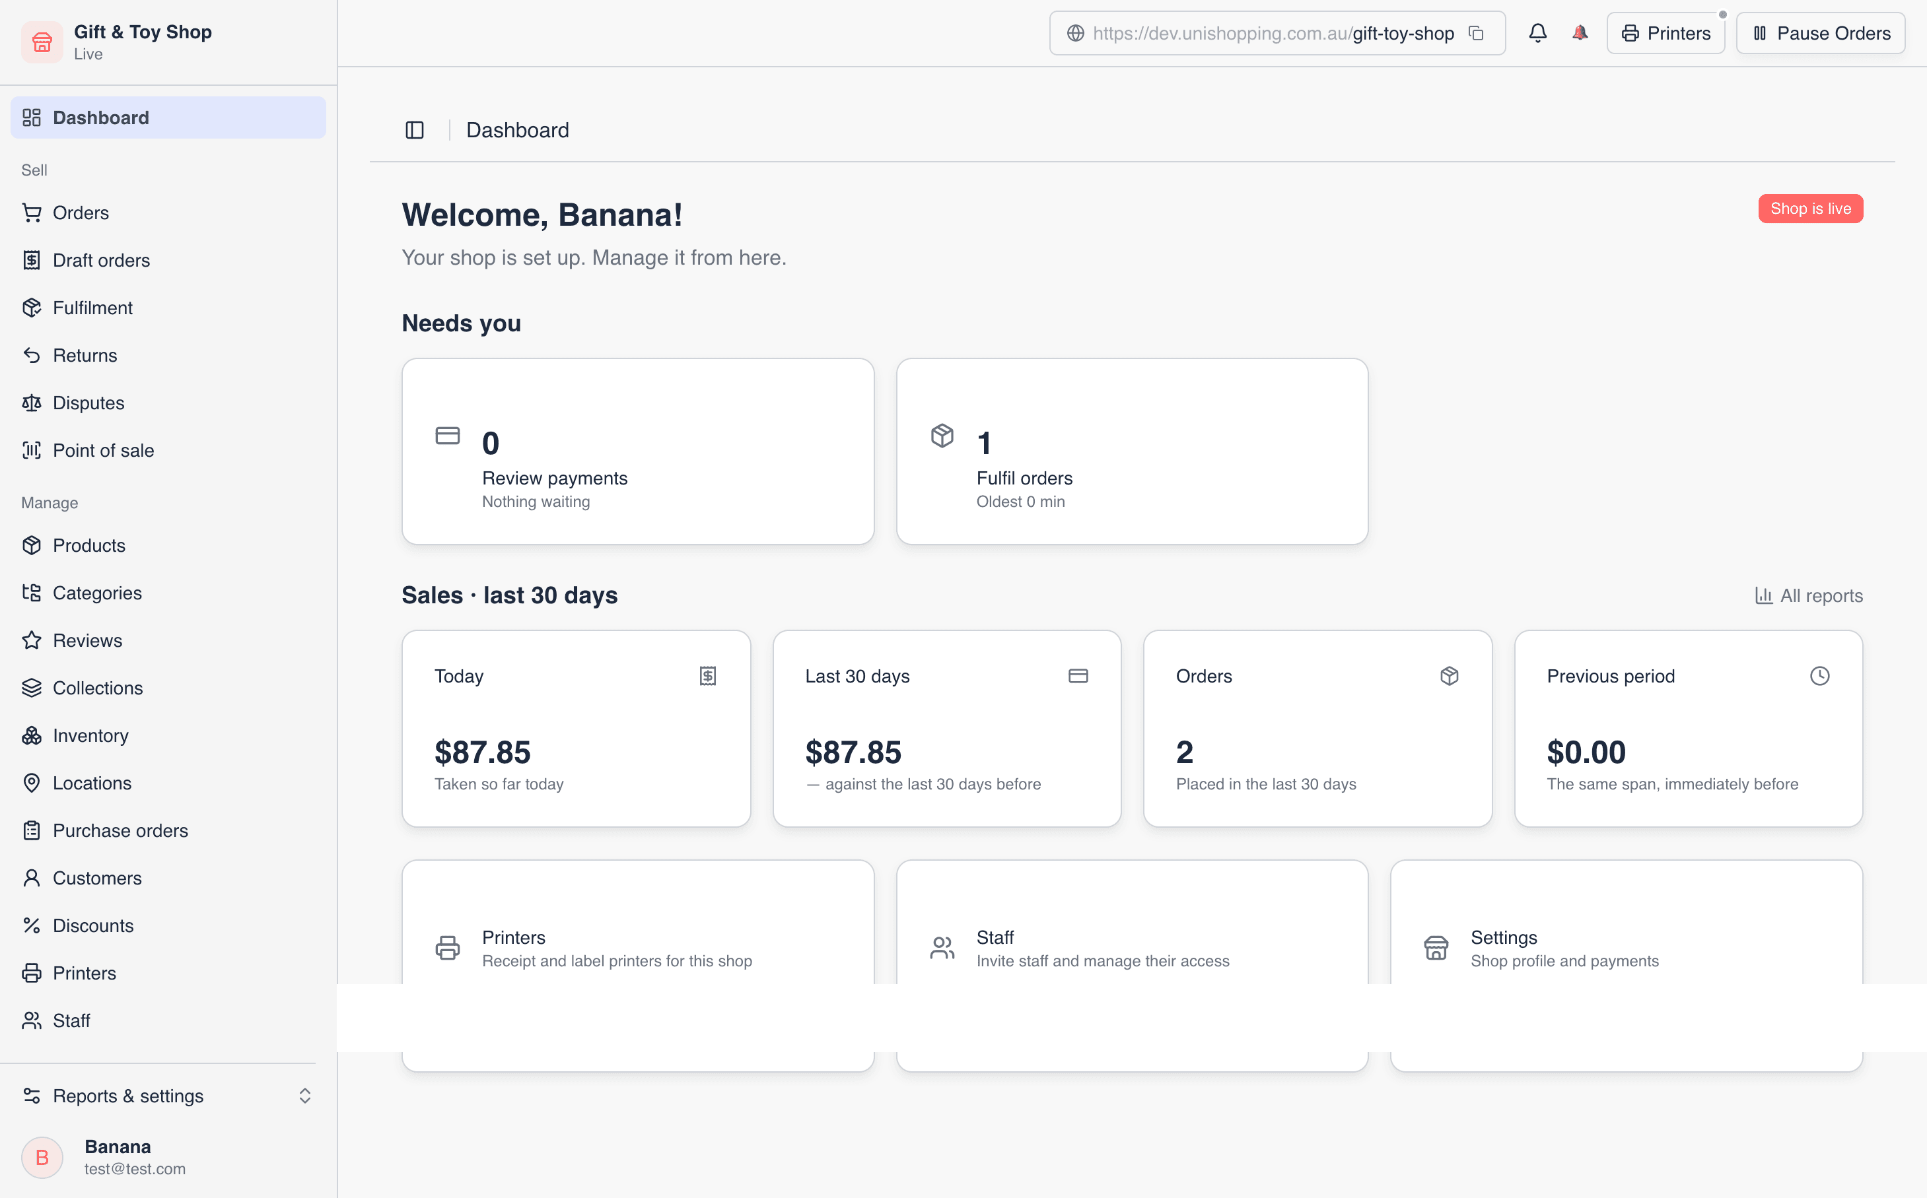Open the Printers shortcut card

click(x=638, y=966)
